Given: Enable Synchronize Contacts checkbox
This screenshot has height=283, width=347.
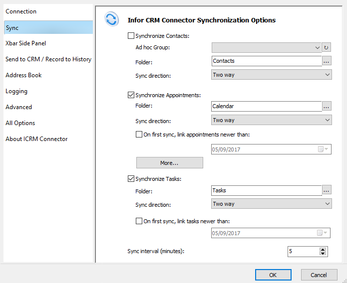Looking at the screenshot, I should tap(131, 35).
